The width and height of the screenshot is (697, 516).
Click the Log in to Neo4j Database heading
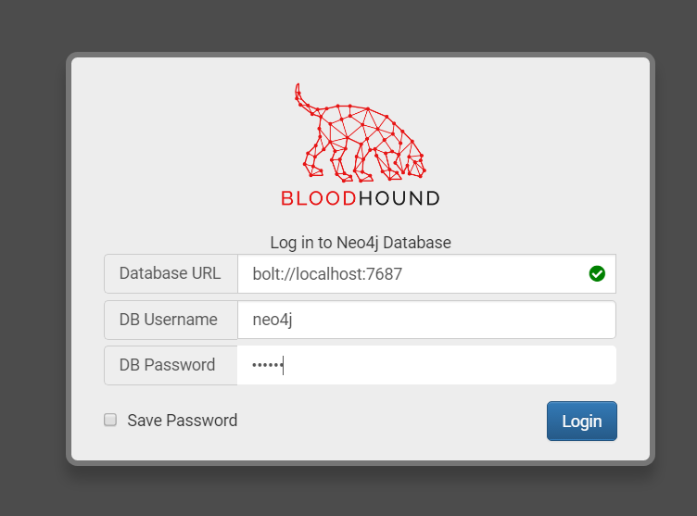tap(361, 243)
